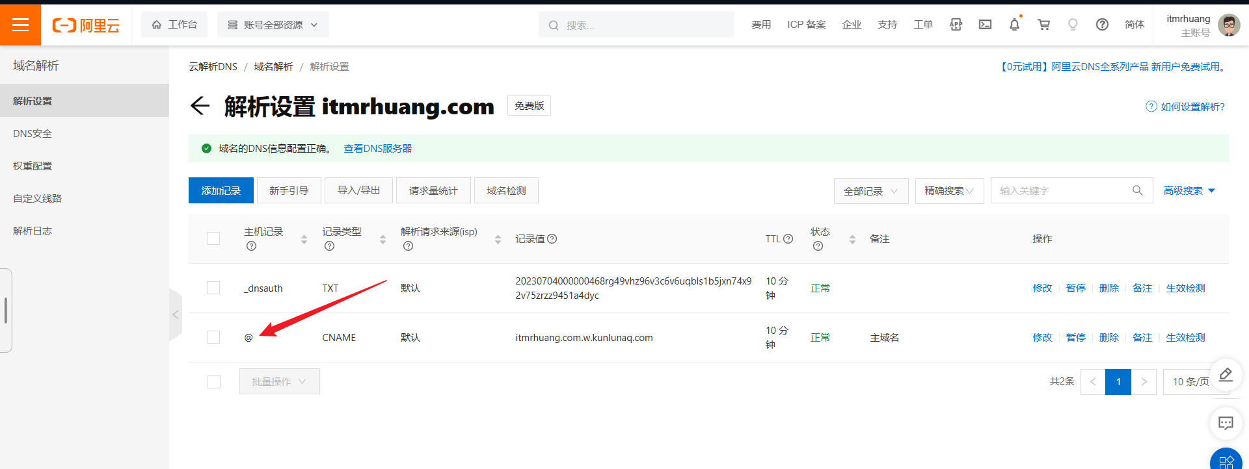Select 自定义线路 in the sidebar
Screen dimensions: 1249x469
tap(85, 198)
